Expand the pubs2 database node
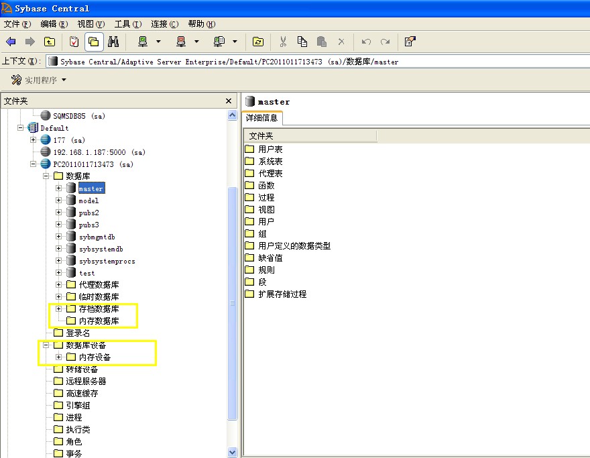This screenshot has height=458, width=590. [x=59, y=213]
